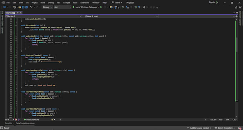Screen dimensions: 243x130
Task: Click the code cleanup broom icon
Action: point(53,120)
